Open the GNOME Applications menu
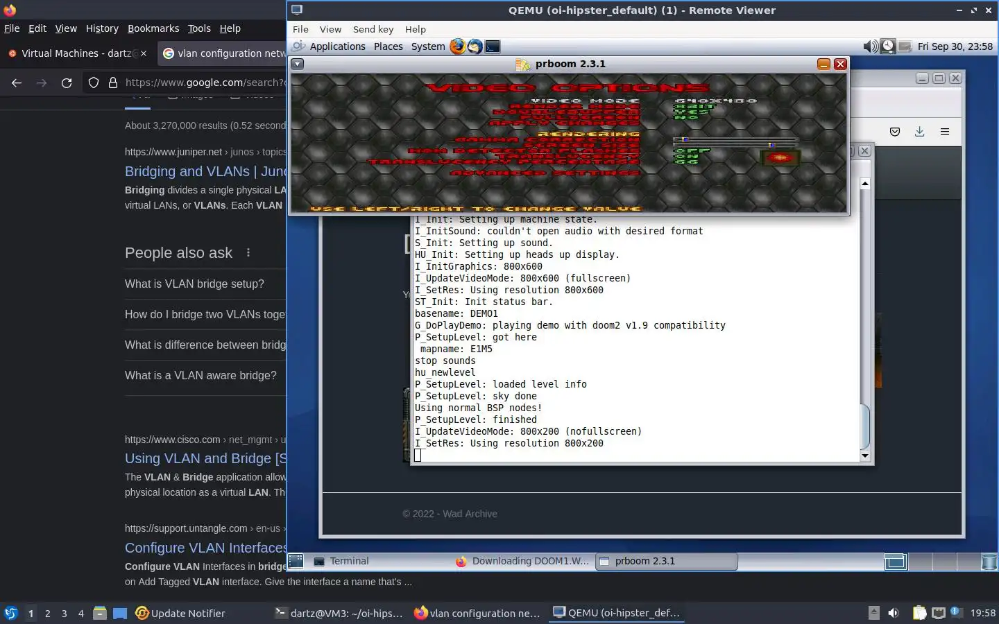The height and width of the screenshot is (624, 999). [x=337, y=46]
